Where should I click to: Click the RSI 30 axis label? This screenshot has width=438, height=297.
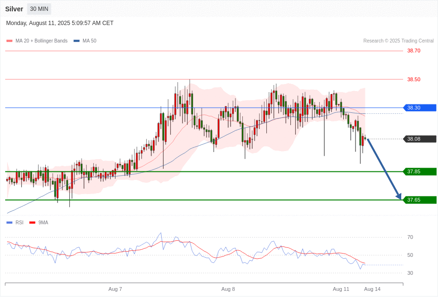pyautogui.click(x=410, y=273)
